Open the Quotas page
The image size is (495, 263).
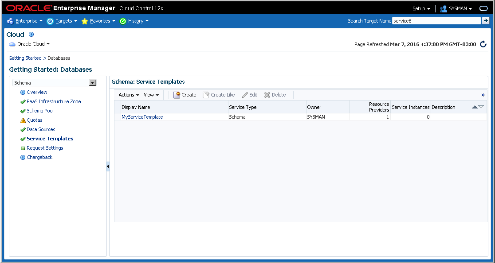35,120
